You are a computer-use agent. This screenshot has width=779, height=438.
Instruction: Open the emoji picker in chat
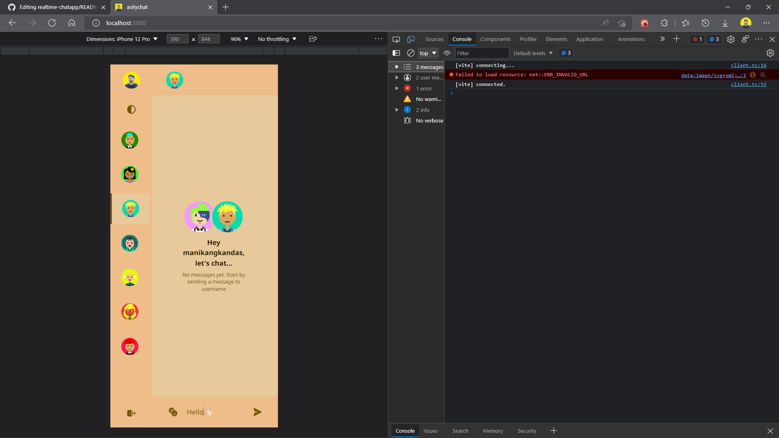point(173,412)
